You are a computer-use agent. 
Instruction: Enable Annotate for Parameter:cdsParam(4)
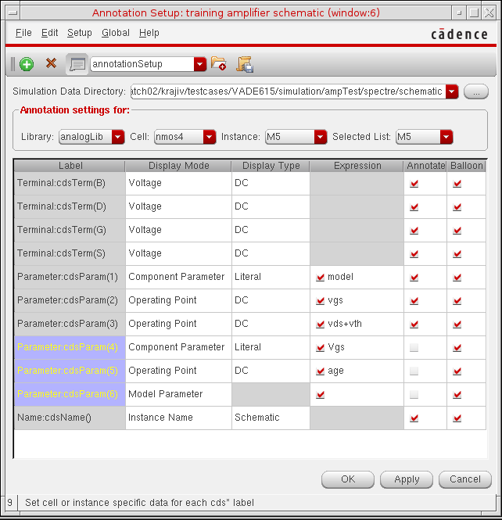pos(414,347)
